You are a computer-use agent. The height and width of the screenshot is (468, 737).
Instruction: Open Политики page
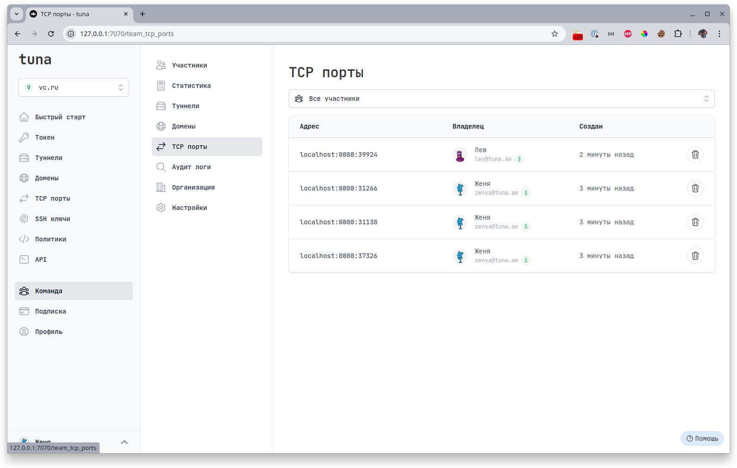74,239
